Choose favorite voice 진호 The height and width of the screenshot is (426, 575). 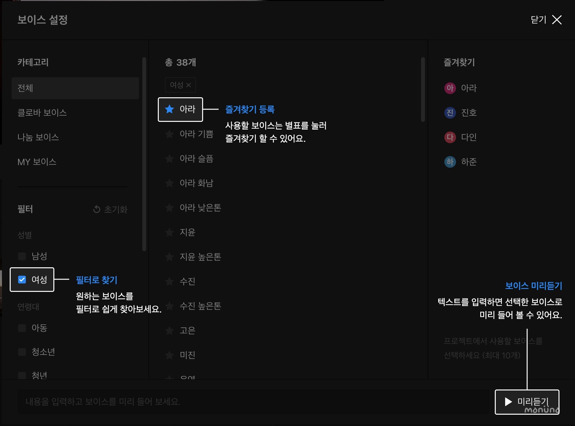(x=469, y=112)
